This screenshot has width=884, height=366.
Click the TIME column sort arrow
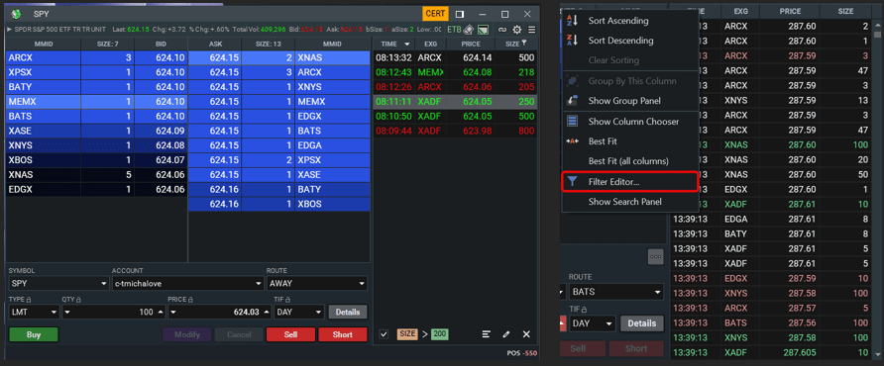(407, 44)
